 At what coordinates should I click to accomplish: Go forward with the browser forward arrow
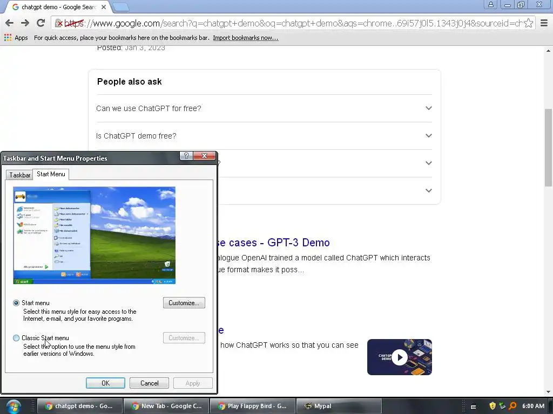pyautogui.click(x=25, y=23)
